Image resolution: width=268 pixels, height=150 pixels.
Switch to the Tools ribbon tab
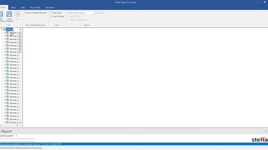(x=13, y=7)
